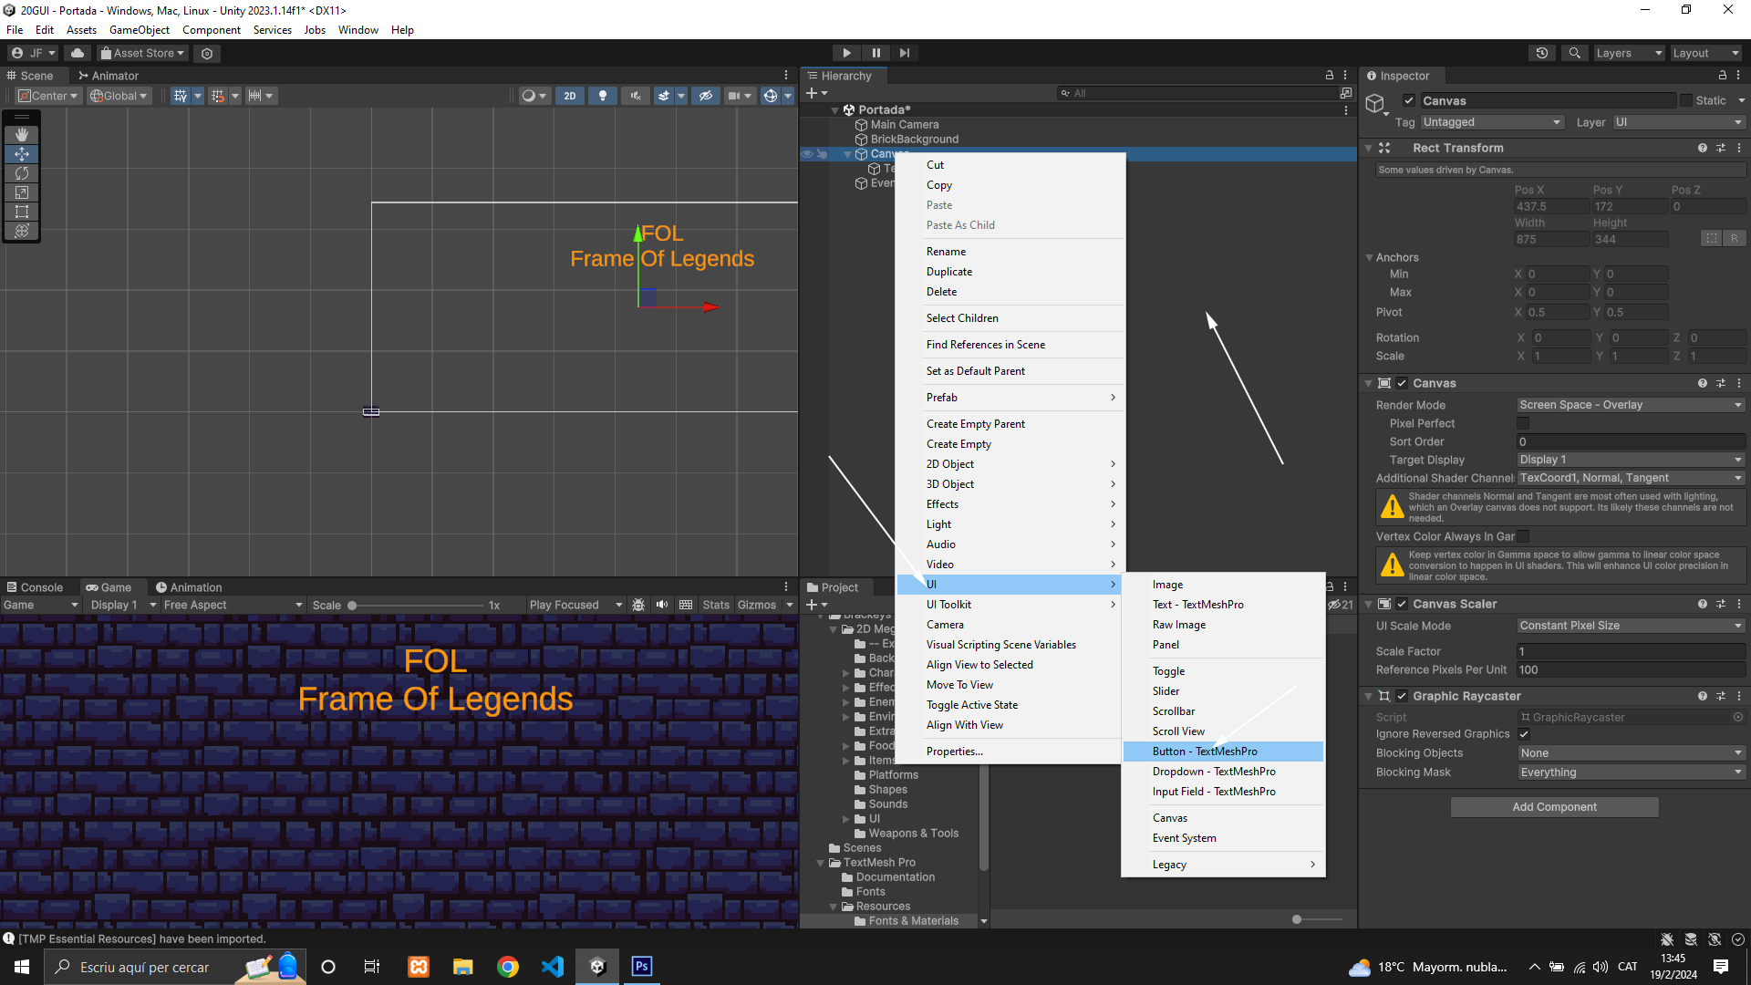Select the Hand view tool
Image resolution: width=1751 pixels, height=985 pixels.
click(x=22, y=134)
